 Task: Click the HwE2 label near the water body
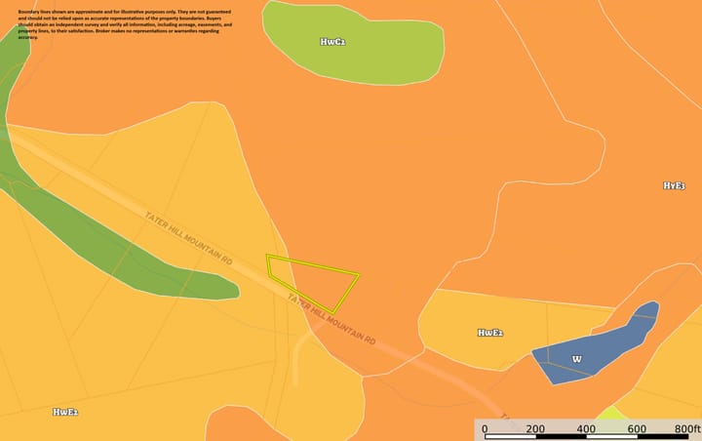(490, 333)
